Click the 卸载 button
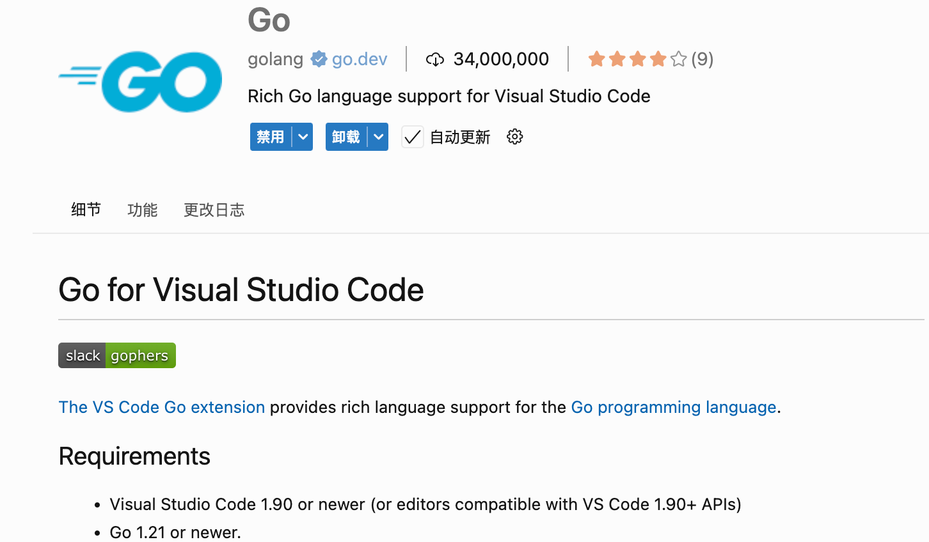This screenshot has width=929, height=542. click(x=346, y=137)
